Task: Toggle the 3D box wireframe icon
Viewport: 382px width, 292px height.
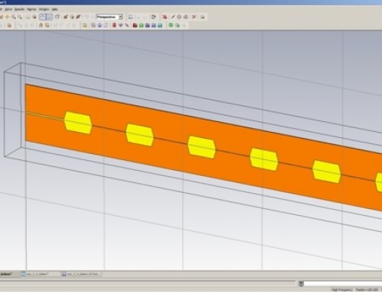Action: 57,17
